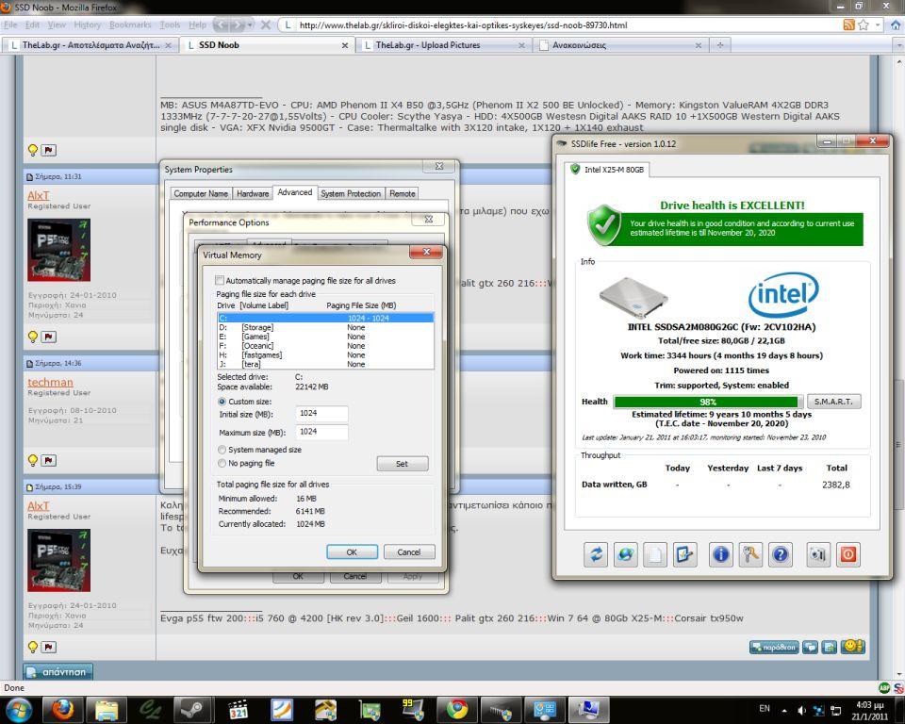
Task: Open the Bookmarks menu in Firefox
Action: point(129,25)
